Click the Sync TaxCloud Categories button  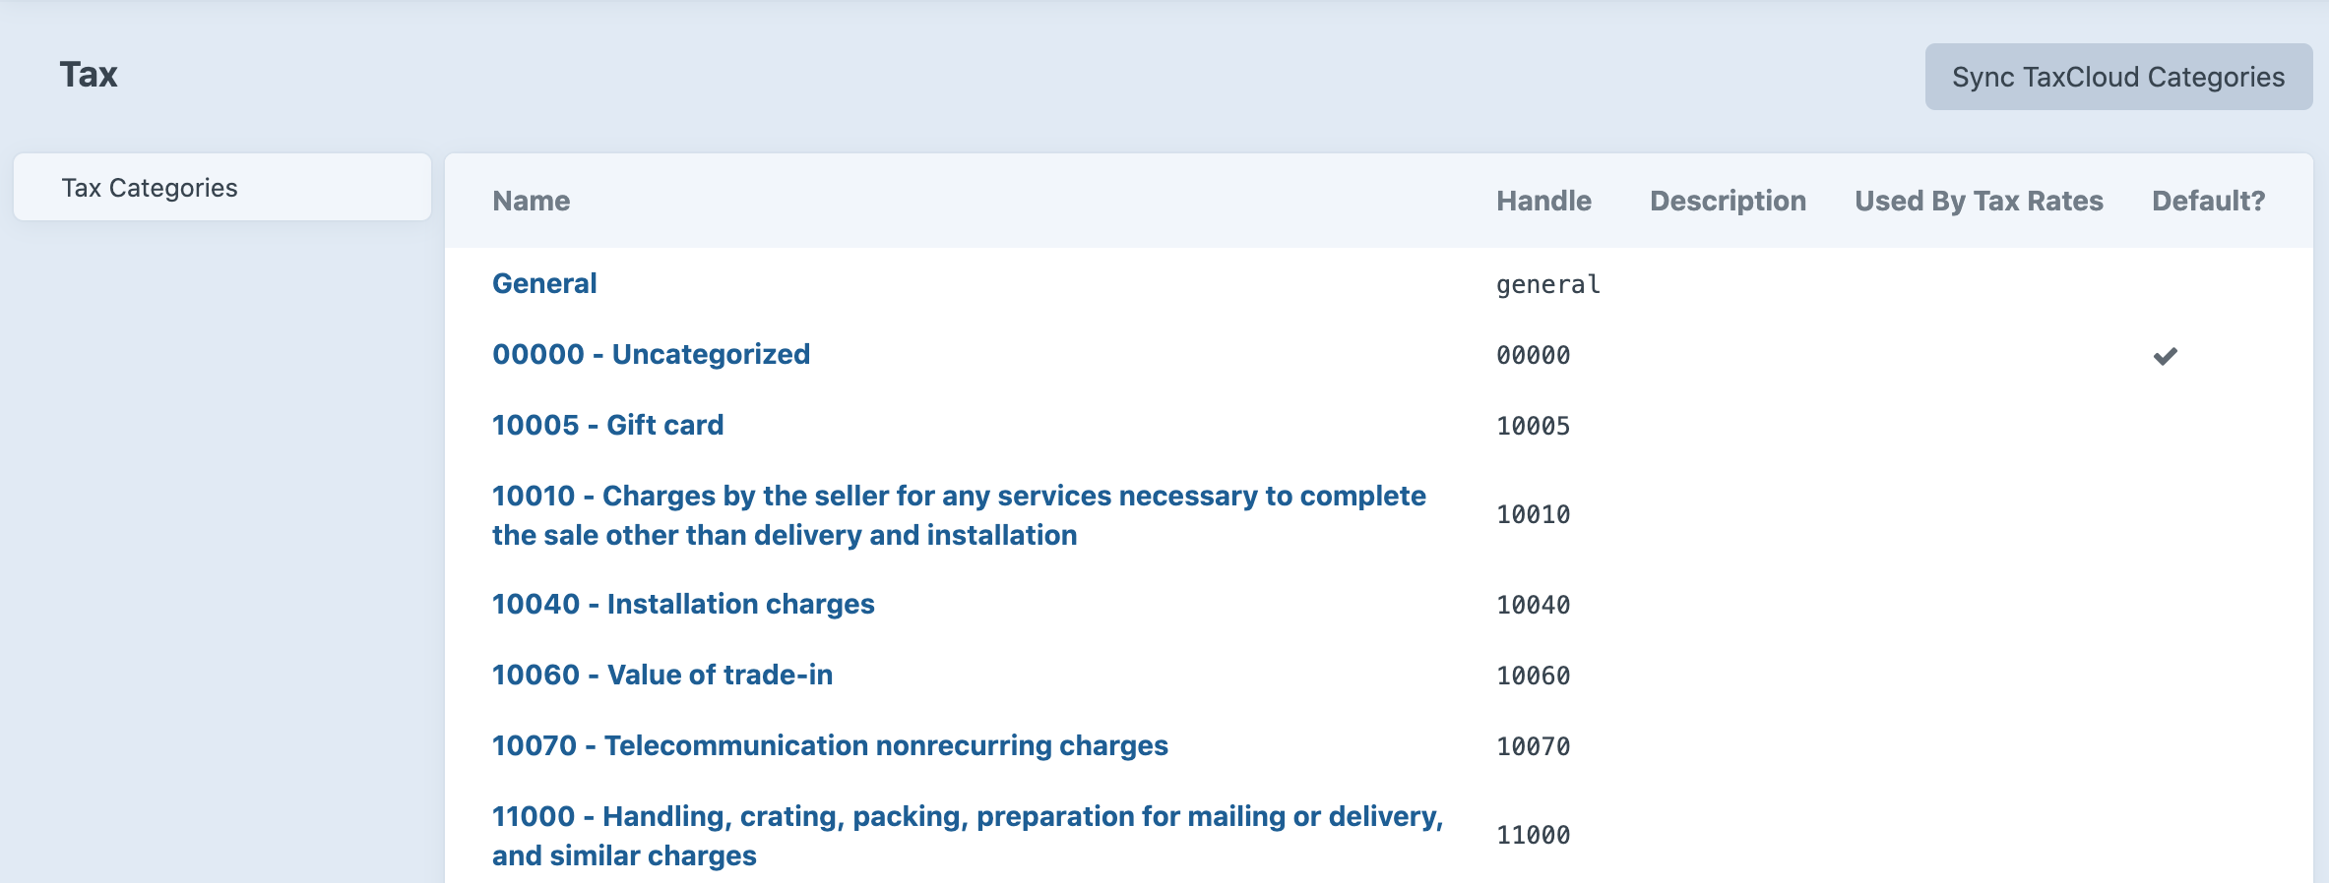pyautogui.click(x=2117, y=77)
